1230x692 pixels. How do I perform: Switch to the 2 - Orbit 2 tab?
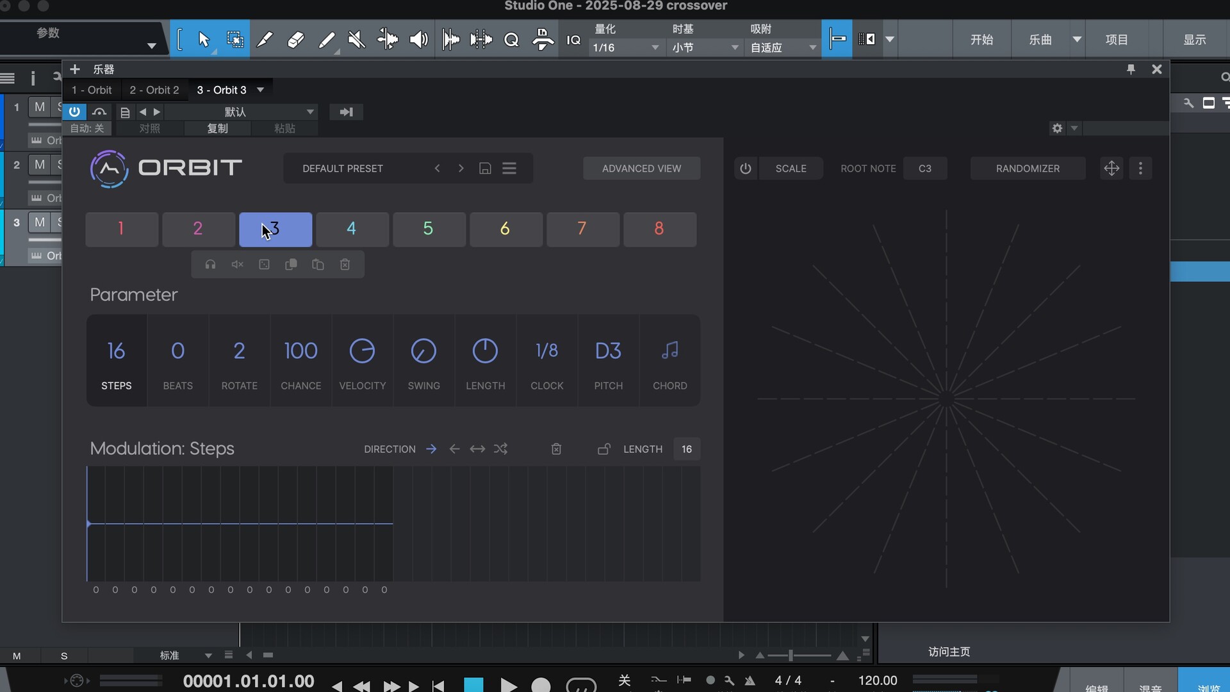pos(154,90)
